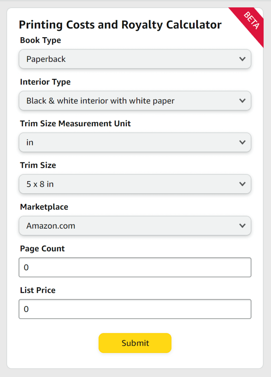This screenshot has width=271, height=377.
Task: Click the chevron arrow in Marketplace dropdown
Action: 242,225
